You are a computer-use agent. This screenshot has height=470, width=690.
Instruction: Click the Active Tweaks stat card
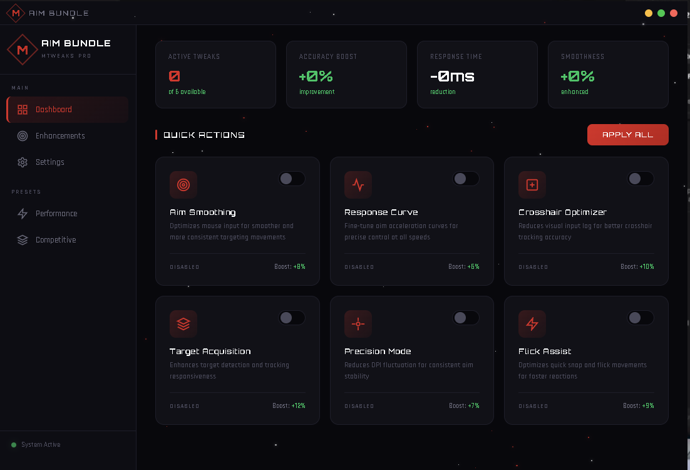click(x=215, y=75)
